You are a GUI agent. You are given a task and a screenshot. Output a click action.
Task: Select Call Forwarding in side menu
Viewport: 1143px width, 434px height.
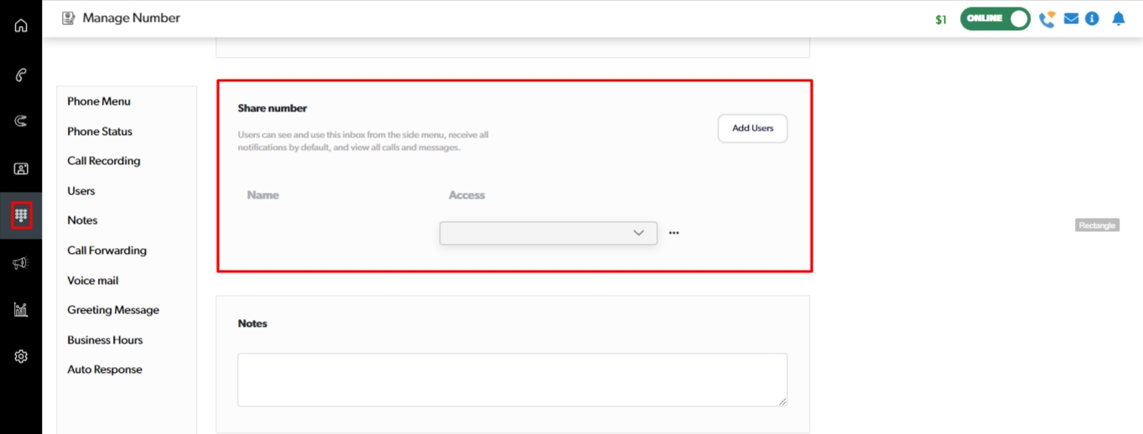[x=107, y=251]
